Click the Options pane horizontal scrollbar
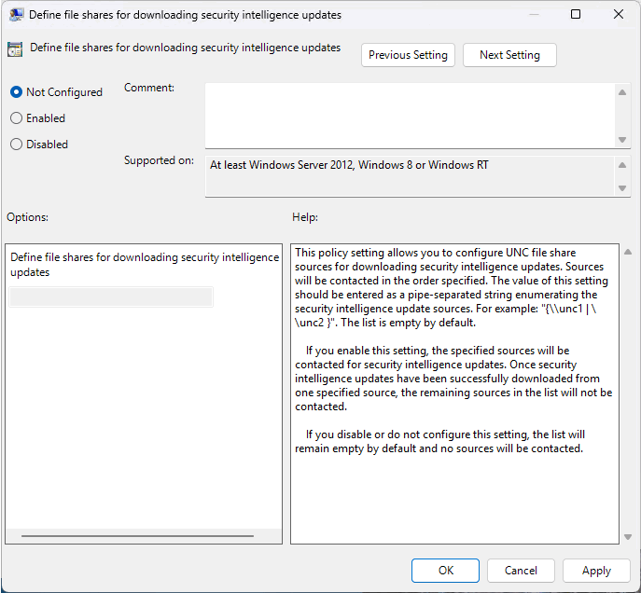The height and width of the screenshot is (593, 641). pyautogui.click(x=137, y=536)
